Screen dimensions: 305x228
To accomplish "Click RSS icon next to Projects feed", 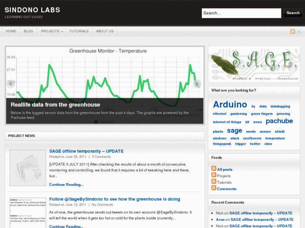I will 214,175.
